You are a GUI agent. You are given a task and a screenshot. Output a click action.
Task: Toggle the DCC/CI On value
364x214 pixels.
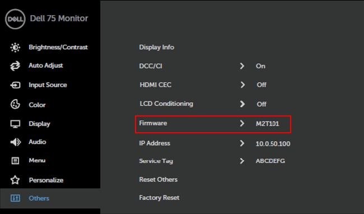pyautogui.click(x=260, y=66)
